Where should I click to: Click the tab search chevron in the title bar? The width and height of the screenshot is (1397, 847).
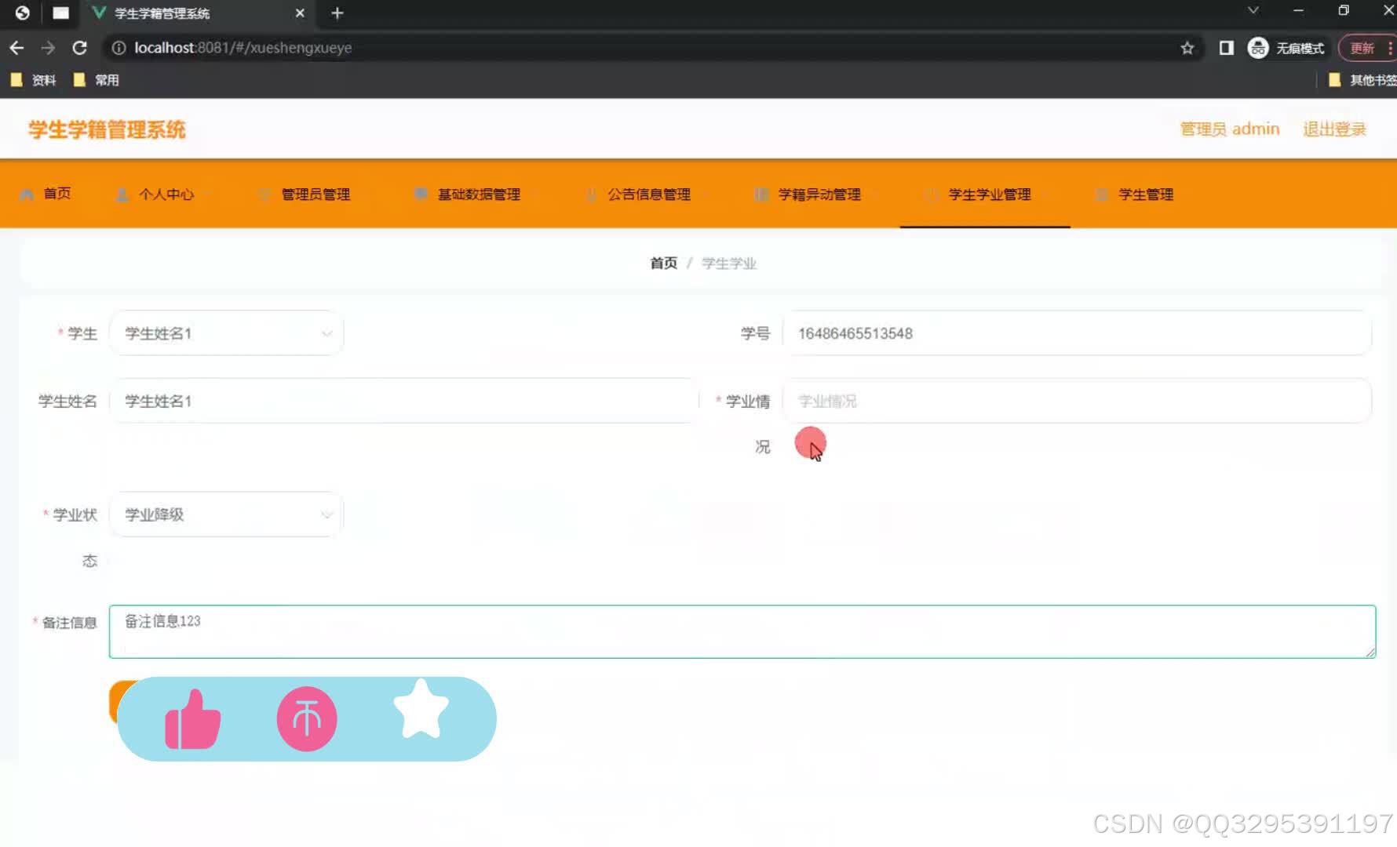coord(1253,11)
